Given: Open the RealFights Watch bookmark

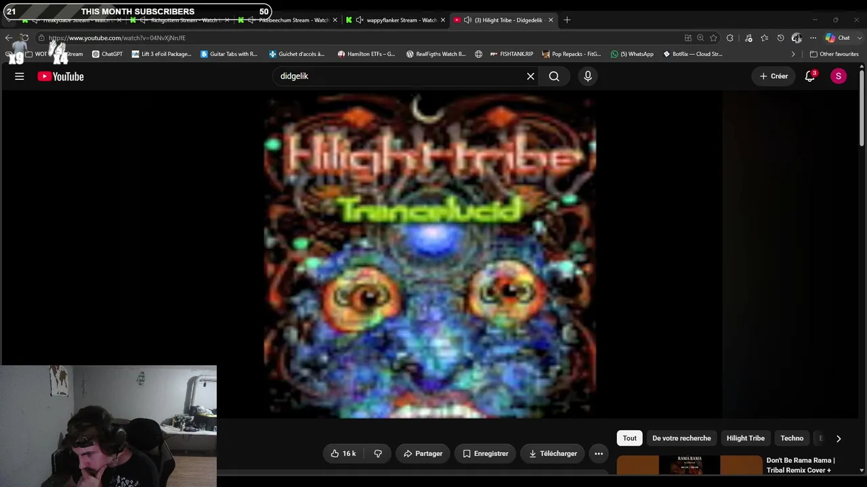Looking at the screenshot, I should coord(436,54).
